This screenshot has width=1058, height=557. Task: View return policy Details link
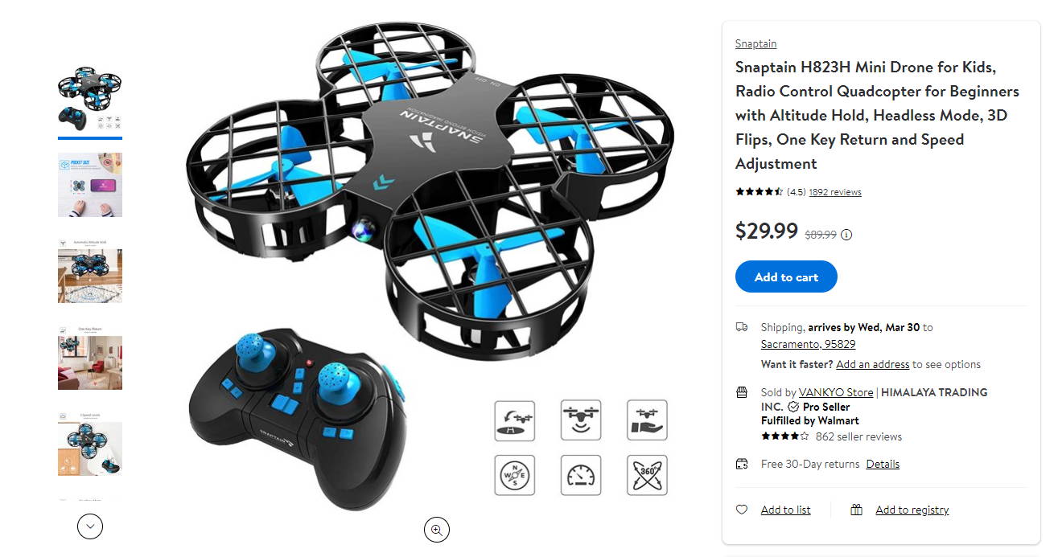(883, 464)
